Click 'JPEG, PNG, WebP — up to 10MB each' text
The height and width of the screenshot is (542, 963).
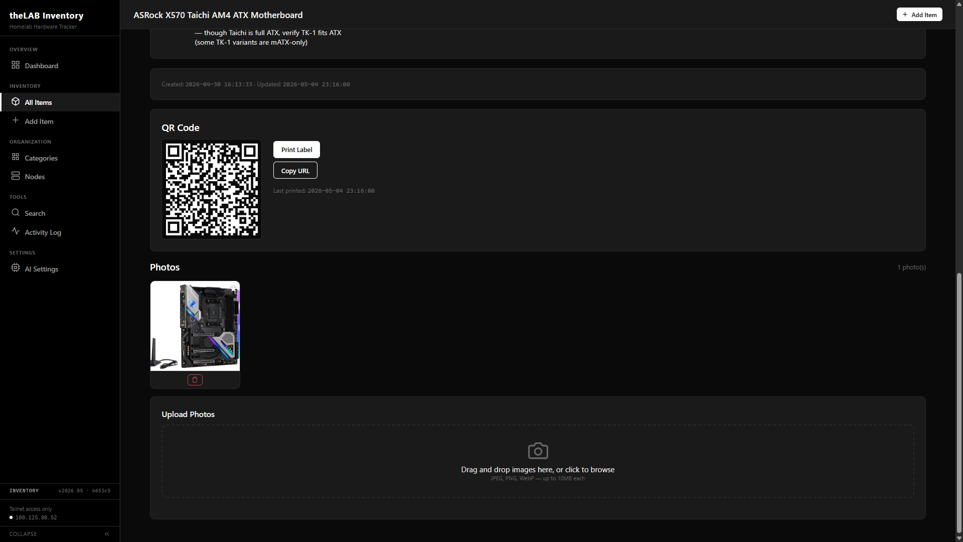click(538, 479)
